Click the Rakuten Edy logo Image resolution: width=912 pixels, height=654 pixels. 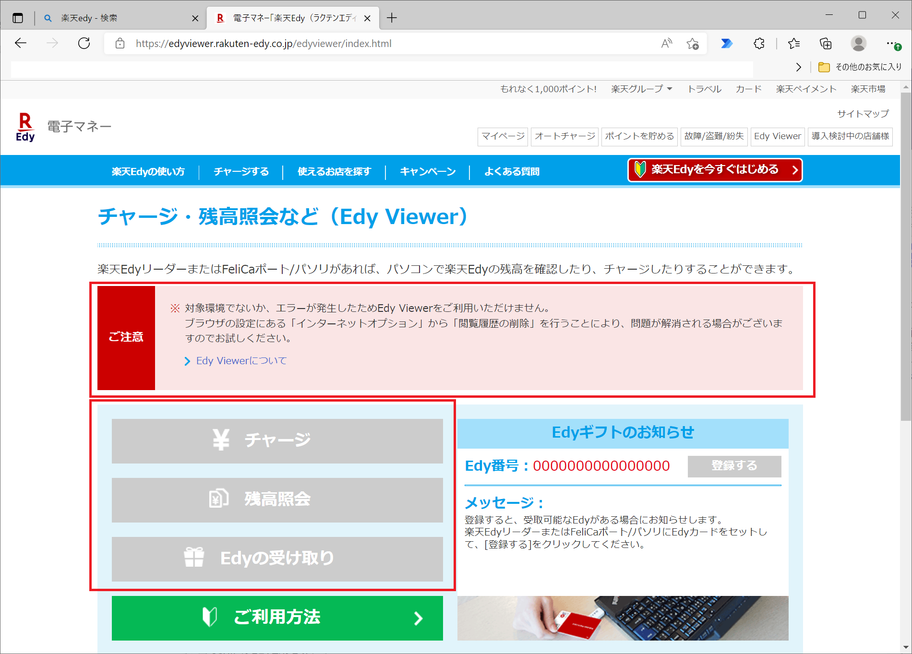(25, 127)
